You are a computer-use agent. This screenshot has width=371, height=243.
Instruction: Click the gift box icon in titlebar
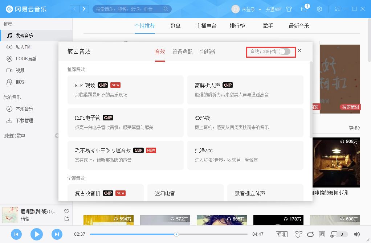[289, 9]
